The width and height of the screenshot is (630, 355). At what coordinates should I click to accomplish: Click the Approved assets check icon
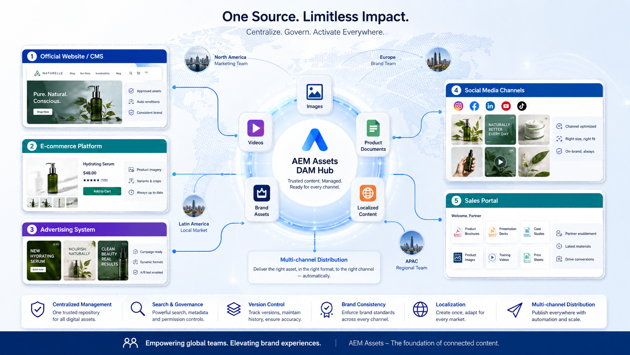click(x=131, y=91)
